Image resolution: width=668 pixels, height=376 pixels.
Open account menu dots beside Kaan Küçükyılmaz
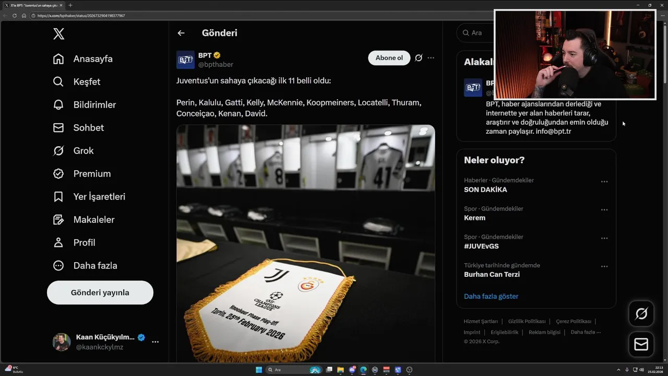coord(156,342)
